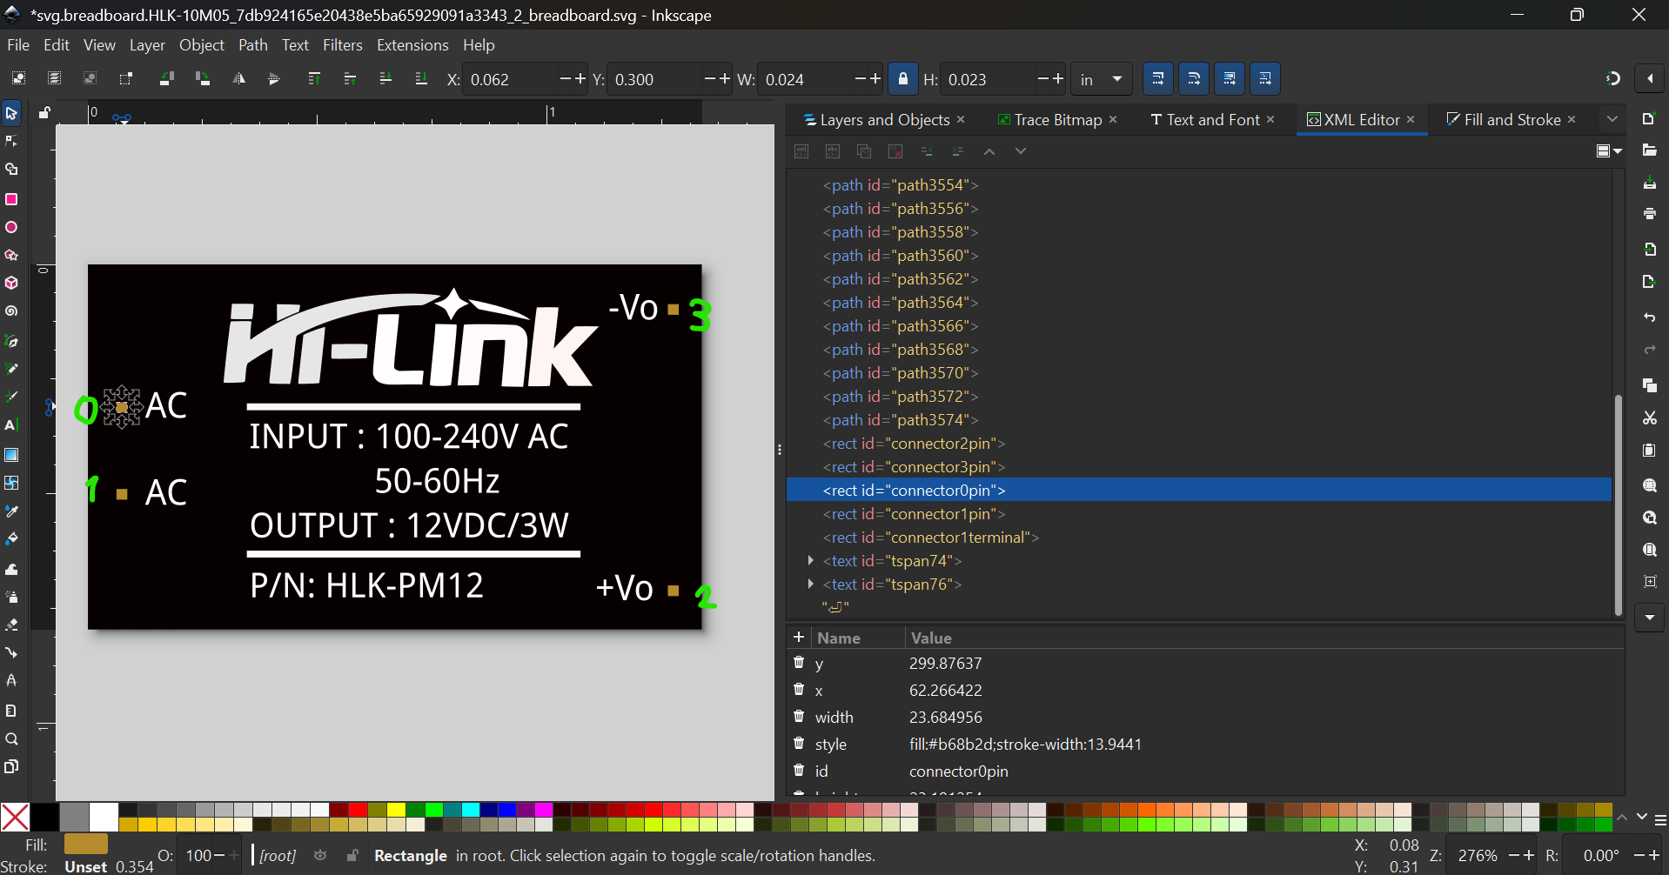
Task: Select the 3D Box tool
Action: tap(11, 284)
